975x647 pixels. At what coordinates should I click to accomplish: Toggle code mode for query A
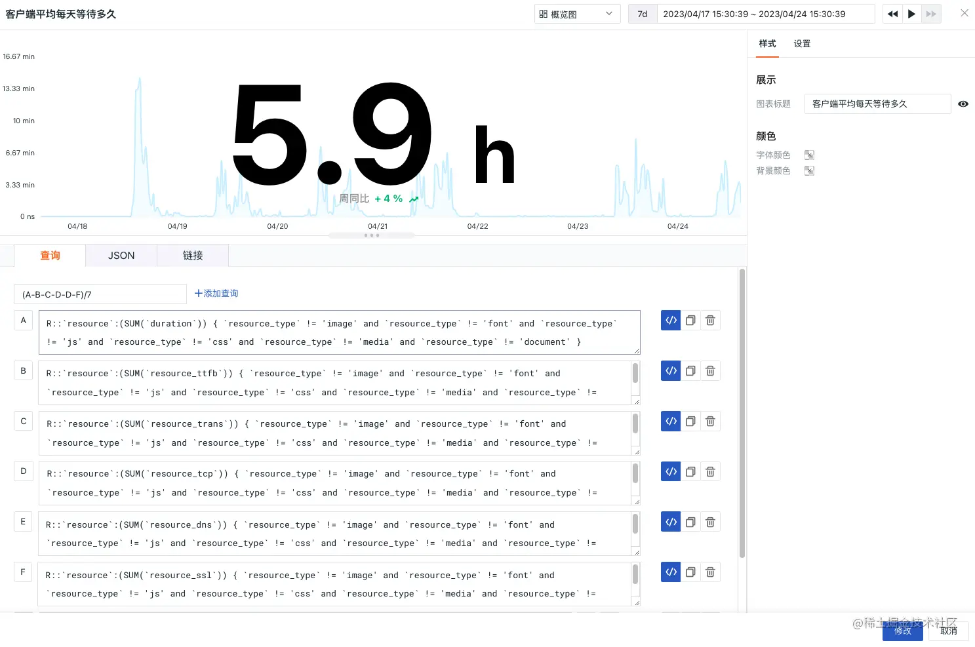671,321
